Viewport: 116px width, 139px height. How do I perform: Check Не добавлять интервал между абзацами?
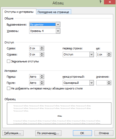[8, 88]
